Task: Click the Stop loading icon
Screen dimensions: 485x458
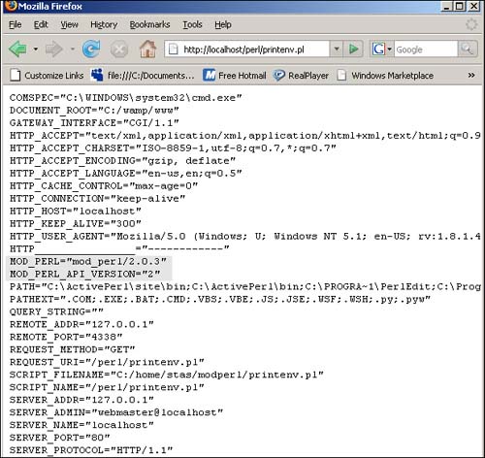Action: click(x=119, y=49)
